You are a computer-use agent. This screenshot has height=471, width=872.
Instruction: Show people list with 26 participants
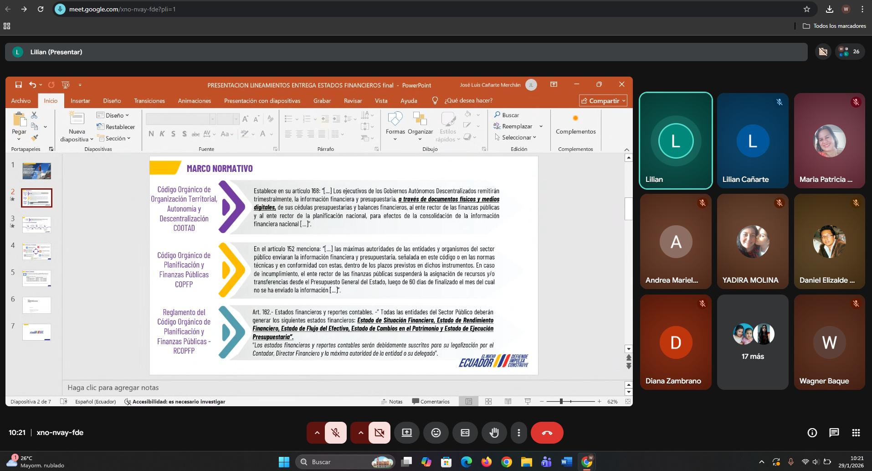click(x=850, y=52)
